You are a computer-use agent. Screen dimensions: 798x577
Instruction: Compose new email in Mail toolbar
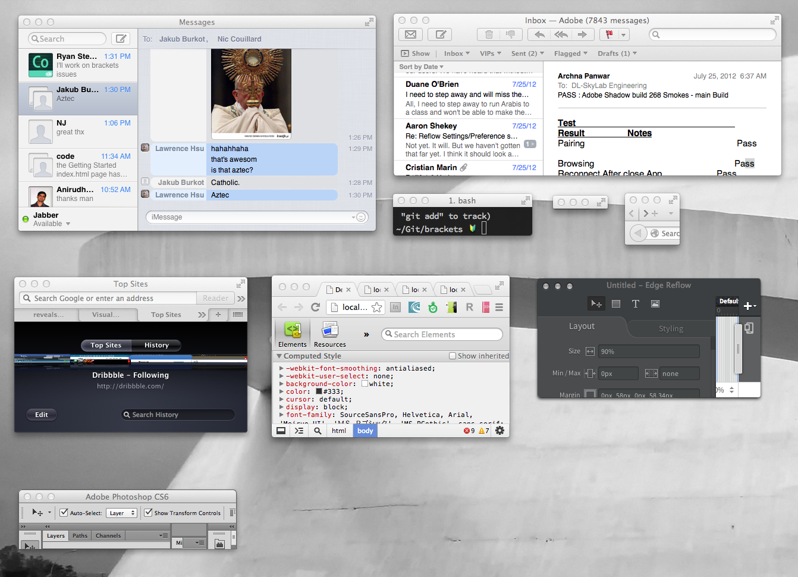[440, 35]
